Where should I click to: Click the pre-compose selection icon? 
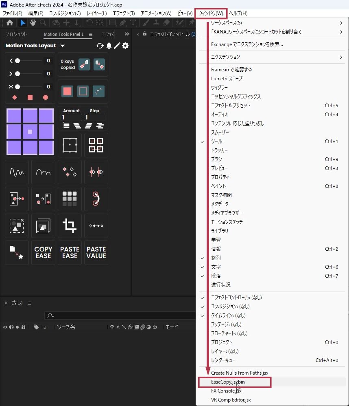click(17, 226)
